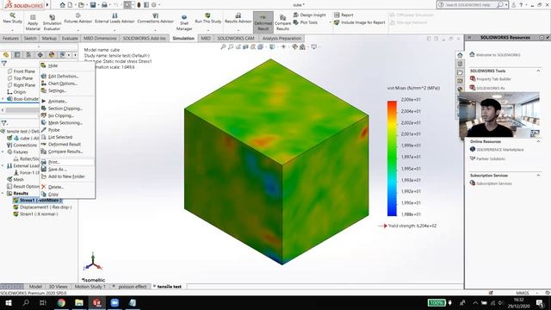Open Connections Advisor

click(x=155, y=18)
